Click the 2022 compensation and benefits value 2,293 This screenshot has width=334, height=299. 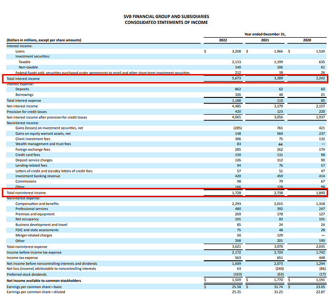(237, 203)
